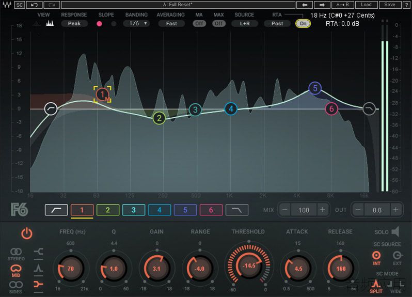Set band to Mid mode
The width and height of the screenshot is (412, 297).
16,271
